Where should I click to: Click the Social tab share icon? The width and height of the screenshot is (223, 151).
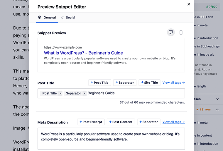(62, 18)
